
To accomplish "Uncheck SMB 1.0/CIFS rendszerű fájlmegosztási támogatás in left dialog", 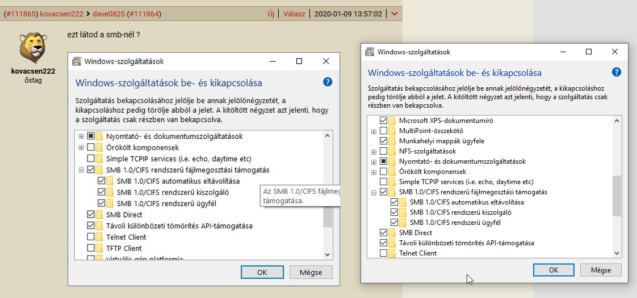I will tap(91, 169).
